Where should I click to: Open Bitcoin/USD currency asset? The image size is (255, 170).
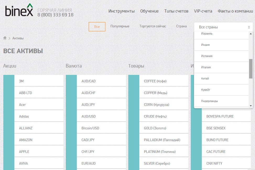[x=101, y=128]
